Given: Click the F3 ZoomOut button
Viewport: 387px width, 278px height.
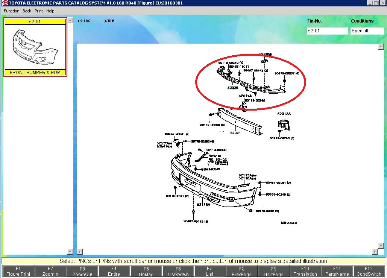Looking at the screenshot, I should pyautogui.click(x=82, y=271).
